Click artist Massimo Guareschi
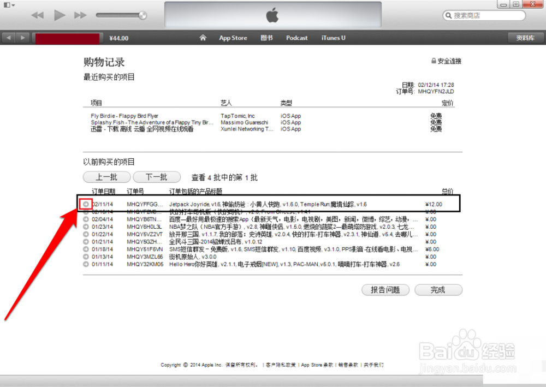 coord(244,122)
